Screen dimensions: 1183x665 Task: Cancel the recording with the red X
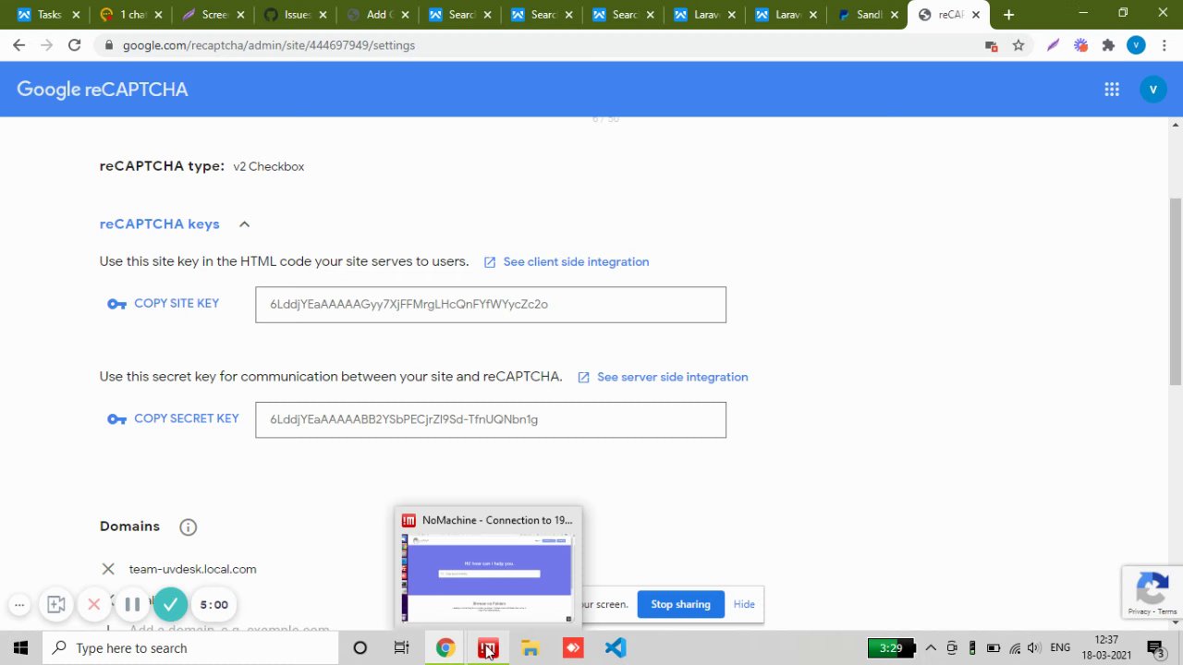[93, 605]
